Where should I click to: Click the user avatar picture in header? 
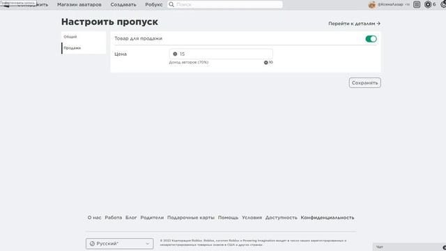tap(371, 5)
